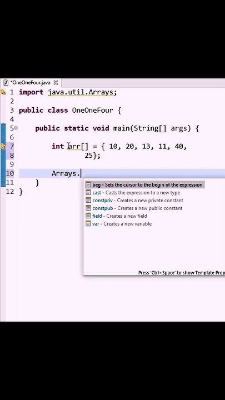The image size is (225, 400).
Task: Place cursor after 'Arrays.' on line 10
Action: pyautogui.click(x=81, y=174)
